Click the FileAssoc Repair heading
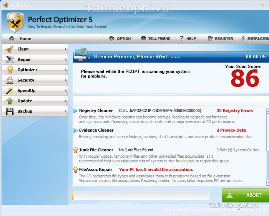 pos(96,170)
